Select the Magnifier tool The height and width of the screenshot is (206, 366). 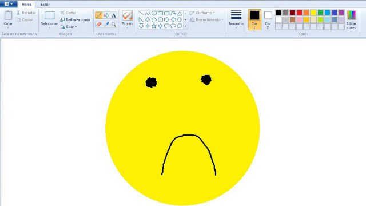pos(114,24)
